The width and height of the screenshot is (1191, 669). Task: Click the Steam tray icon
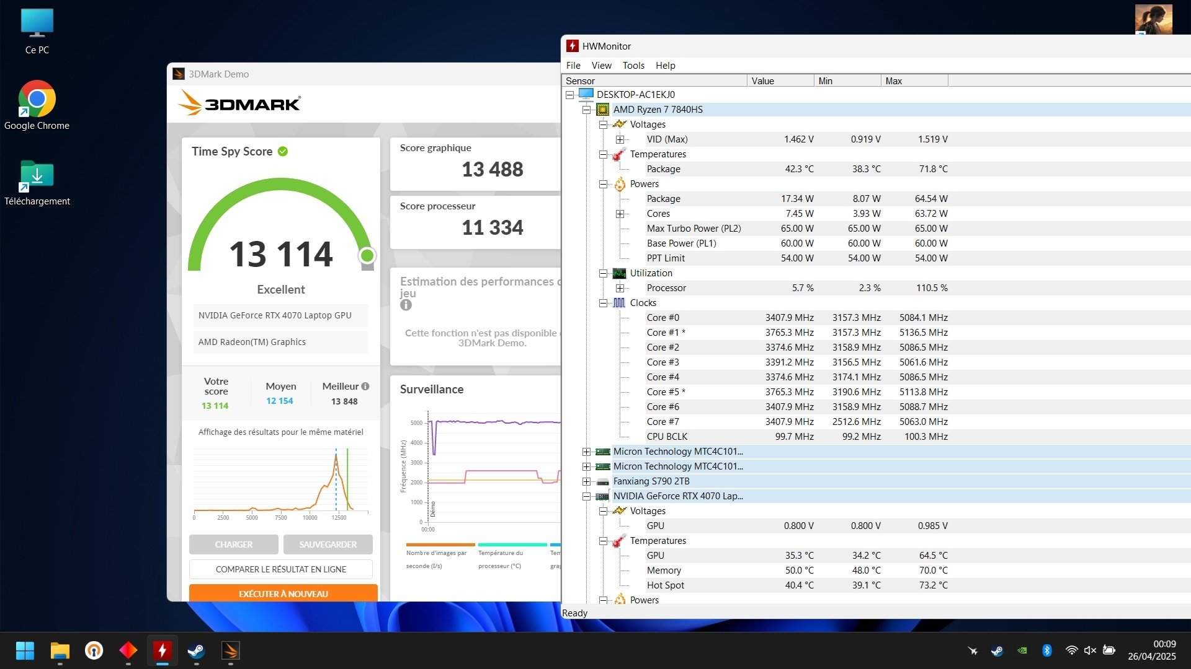point(997,650)
